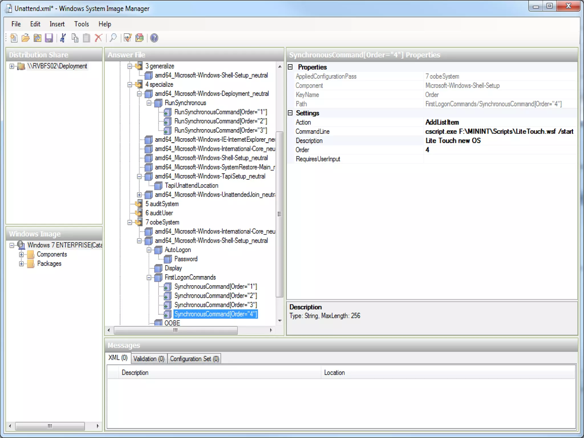Click the distribution share folder icon for \\RVBFS02\Deployment
Screen dimensions: 584x438
click(21, 66)
